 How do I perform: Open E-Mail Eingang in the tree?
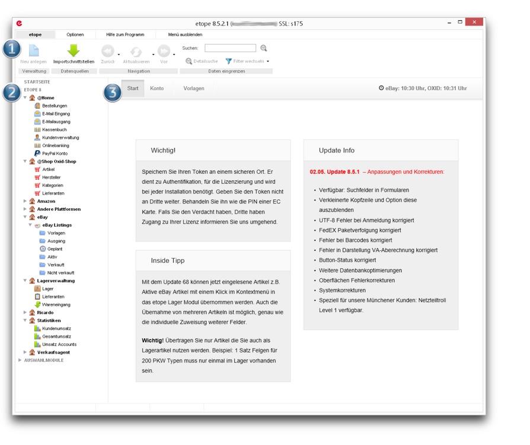[56, 114]
